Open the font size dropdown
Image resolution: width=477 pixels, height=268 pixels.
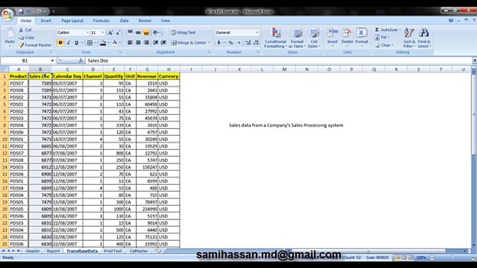[103, 33]
